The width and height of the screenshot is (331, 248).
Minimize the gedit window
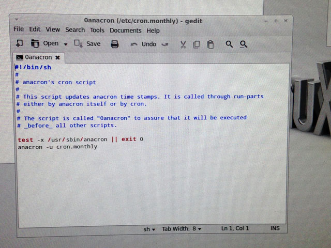(266, 21)
